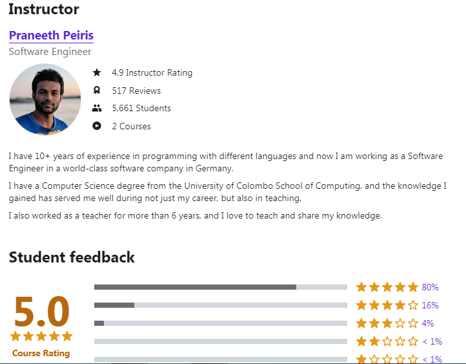Click the instructor profile photo
The height and width of the screenshot is (364, 466).
(x=45, y=99)
